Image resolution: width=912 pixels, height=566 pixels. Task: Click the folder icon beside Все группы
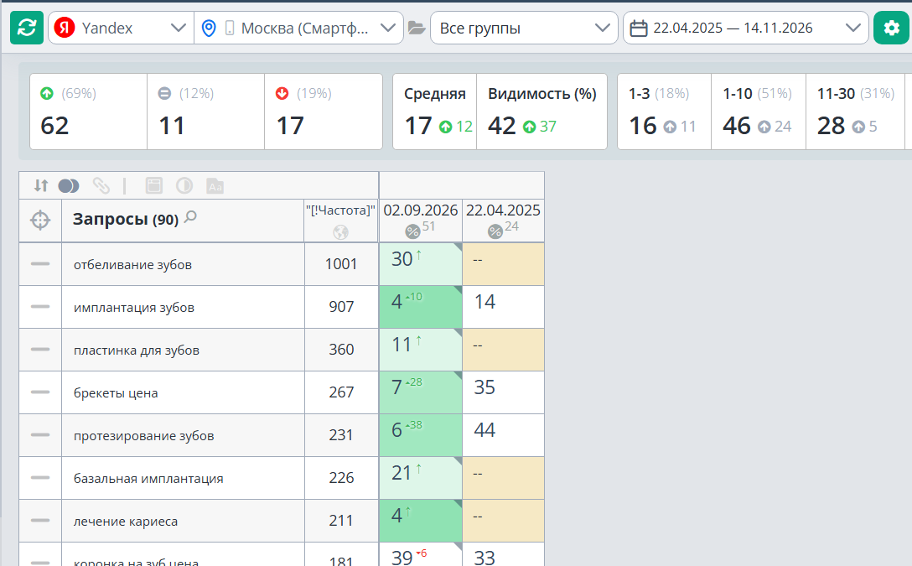pos(417,28)
